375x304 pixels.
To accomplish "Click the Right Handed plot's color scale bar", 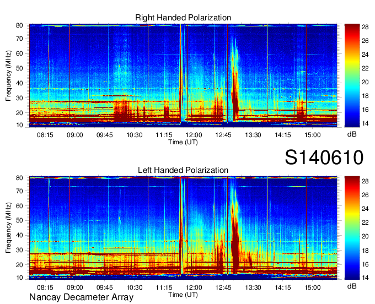I will pos(352,75).
